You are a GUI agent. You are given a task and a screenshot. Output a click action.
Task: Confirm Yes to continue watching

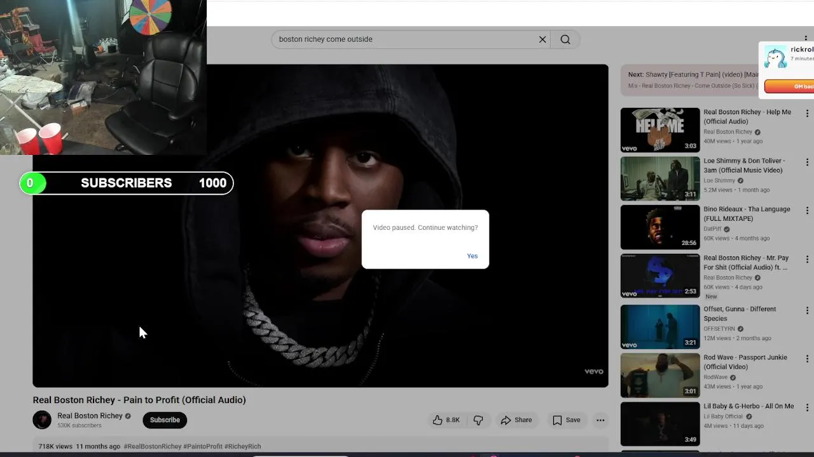coord(472,256)
